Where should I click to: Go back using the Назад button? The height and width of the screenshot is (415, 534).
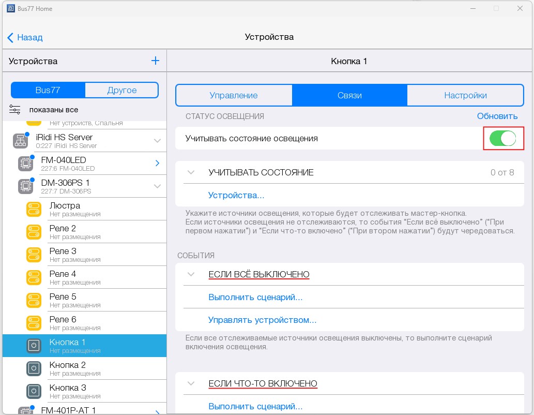coord(25,37)
